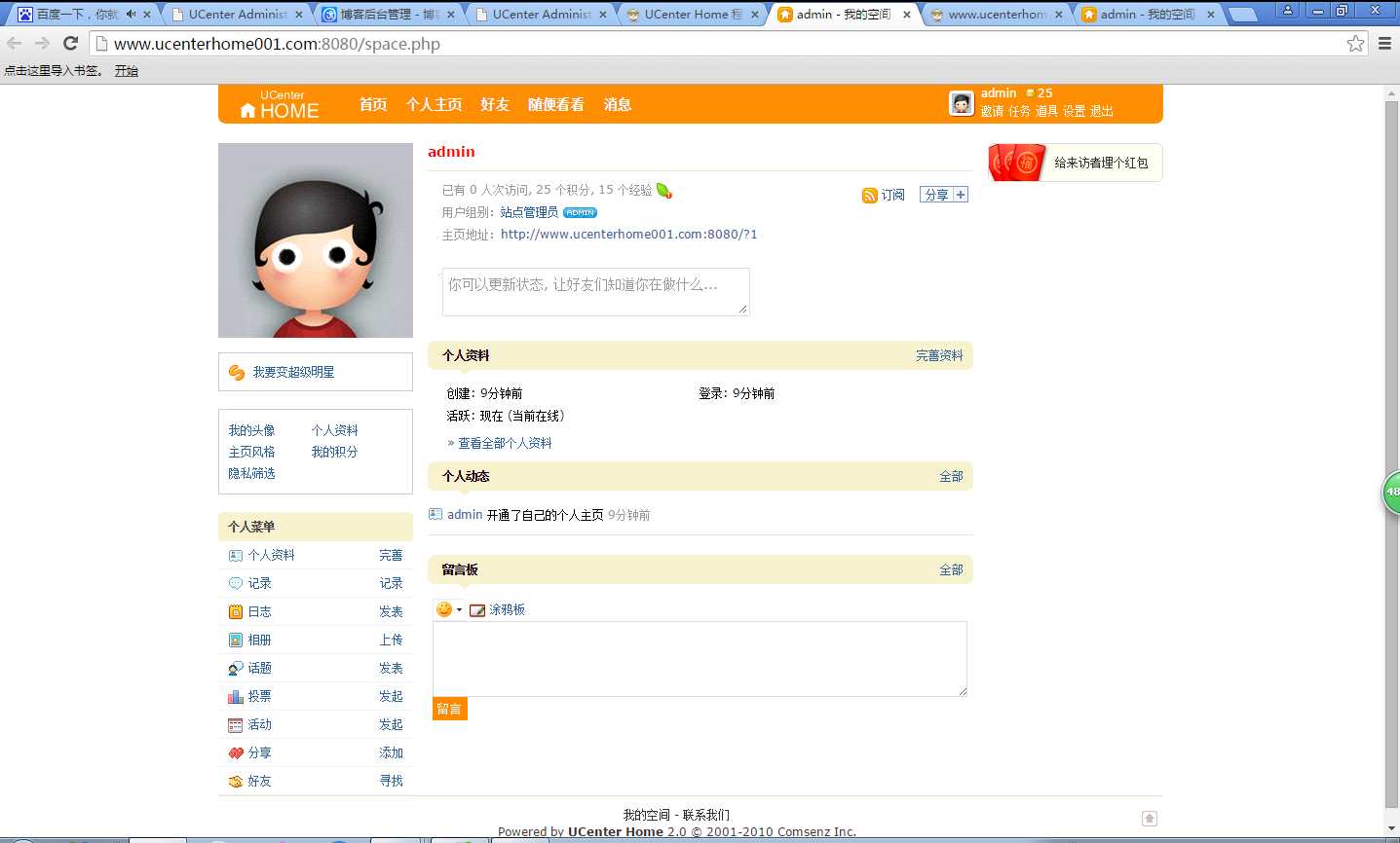Click the admin avatar icon in header

click(x=962, y=103)
